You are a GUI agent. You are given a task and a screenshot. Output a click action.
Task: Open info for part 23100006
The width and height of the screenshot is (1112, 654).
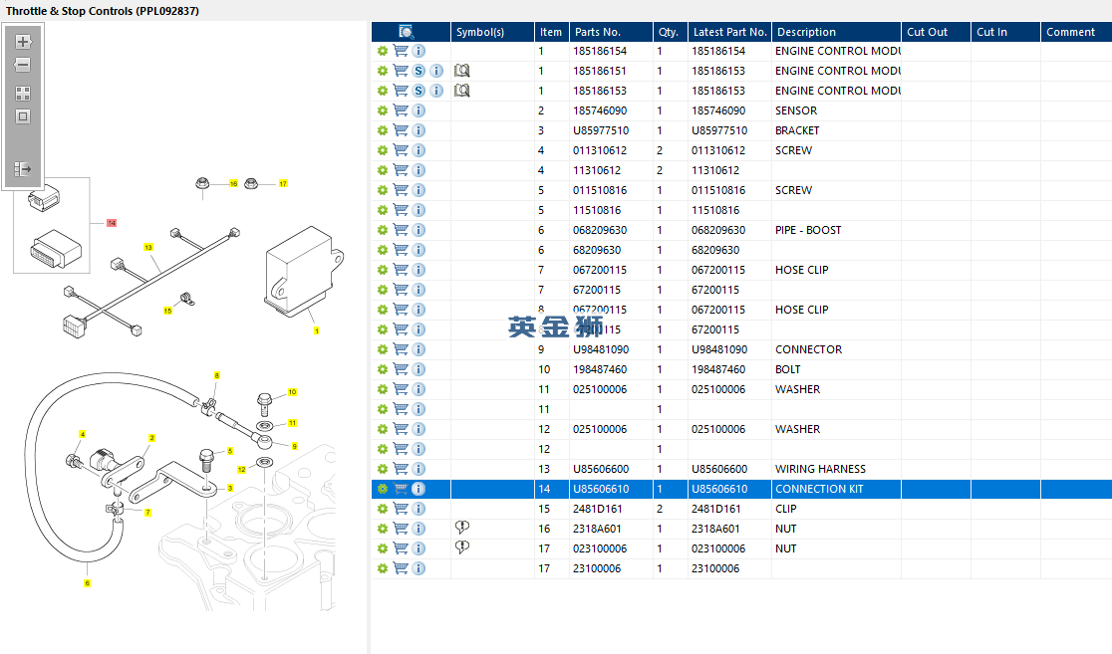click(x=418, y=568)
